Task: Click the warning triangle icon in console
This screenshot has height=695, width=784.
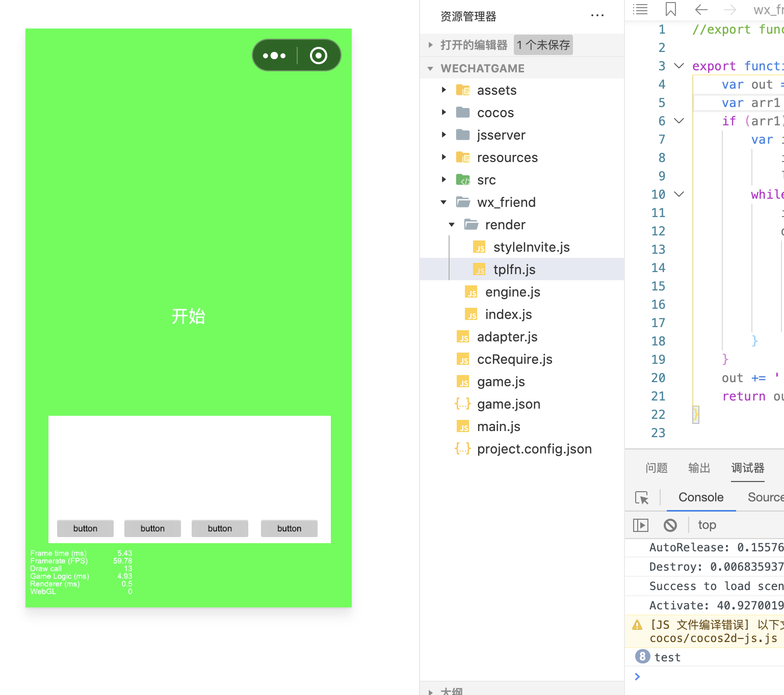Action: click(637, 625)
